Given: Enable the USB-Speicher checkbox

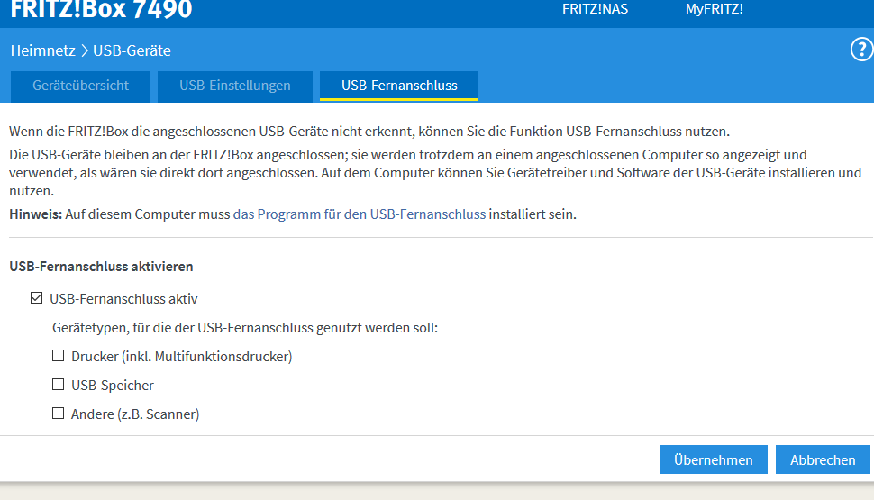Looking at the screenshot, I should tap(58, 385).
